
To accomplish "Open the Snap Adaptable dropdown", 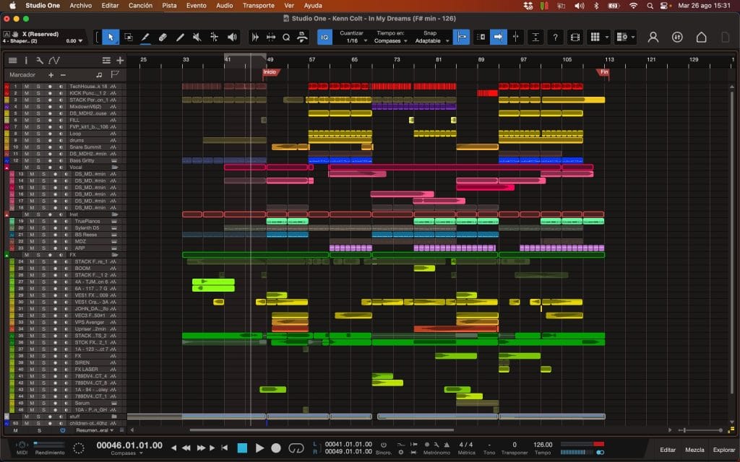I will pyautogui.click(x=430, y=41).
